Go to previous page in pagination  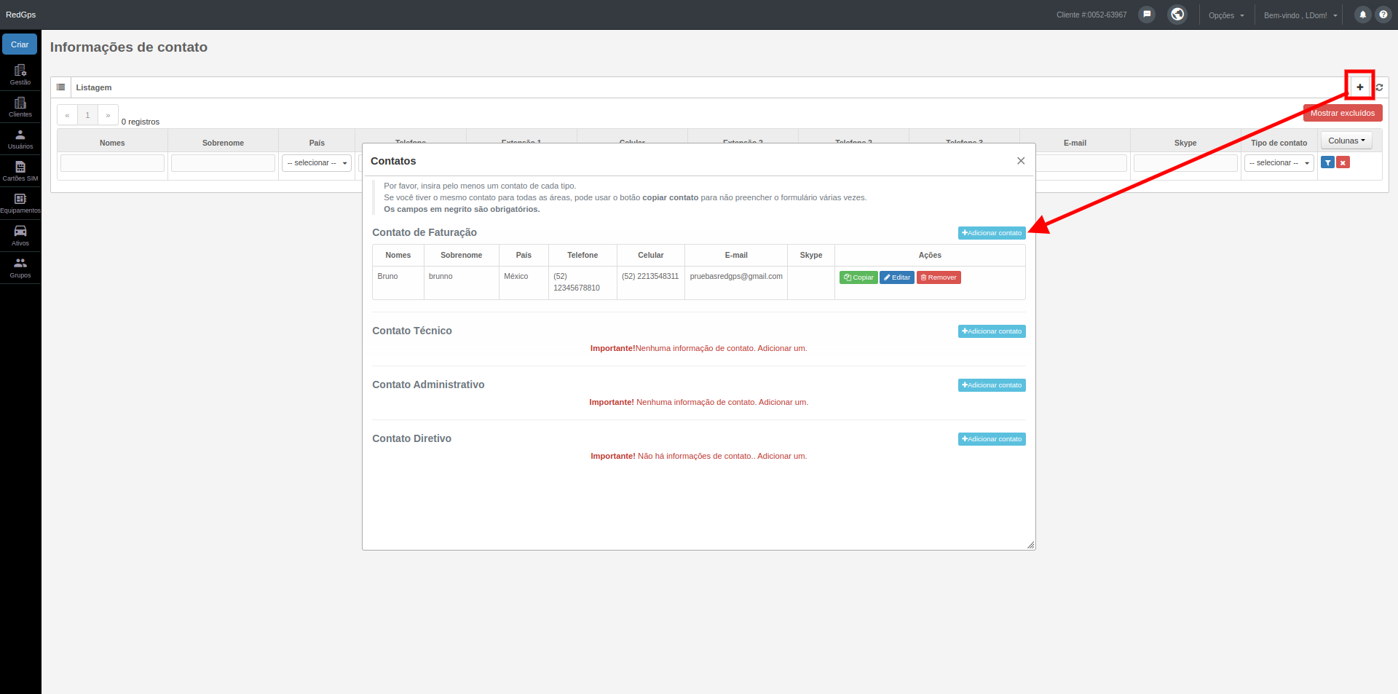(x=67, y=115)
